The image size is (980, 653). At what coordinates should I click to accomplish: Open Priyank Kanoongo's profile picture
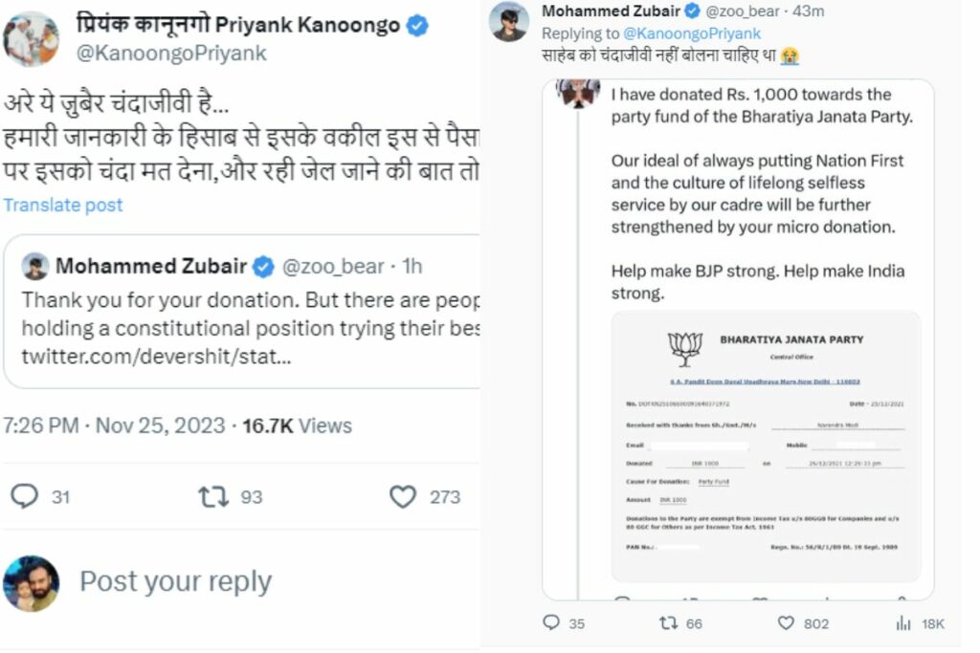point(32,39)
